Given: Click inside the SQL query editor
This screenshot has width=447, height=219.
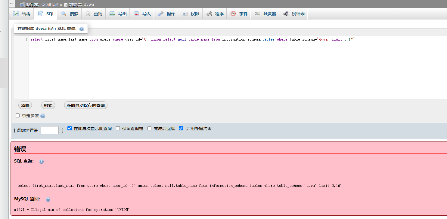Looking at the screenshot, I should (x=238, y=68).
